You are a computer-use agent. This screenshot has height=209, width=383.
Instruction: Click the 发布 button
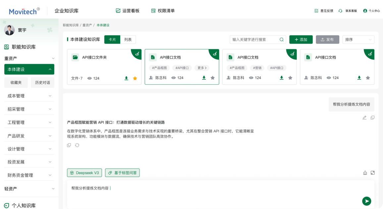[327, 39]
